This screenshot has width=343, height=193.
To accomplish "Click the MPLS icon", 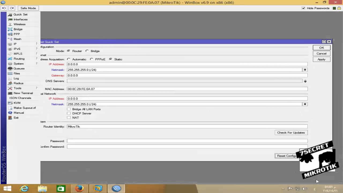I will 10,54.
